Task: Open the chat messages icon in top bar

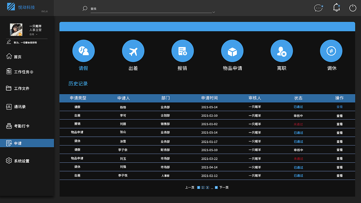Action: 318,8
